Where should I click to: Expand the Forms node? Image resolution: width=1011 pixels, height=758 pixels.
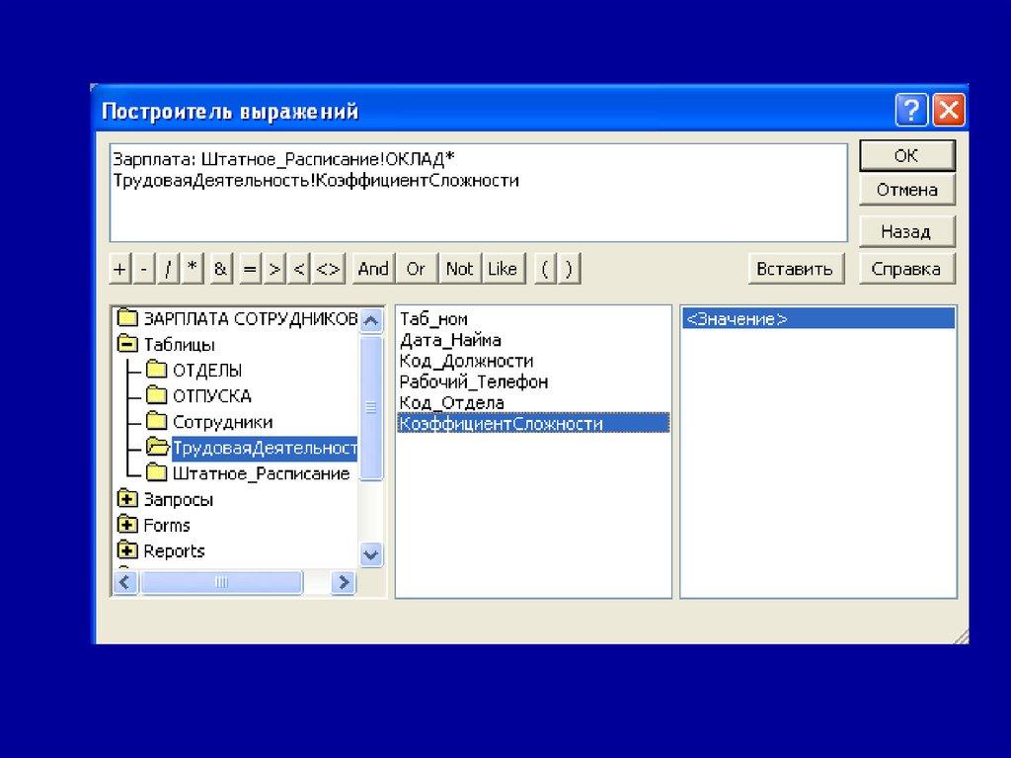(x=126, y=526)
